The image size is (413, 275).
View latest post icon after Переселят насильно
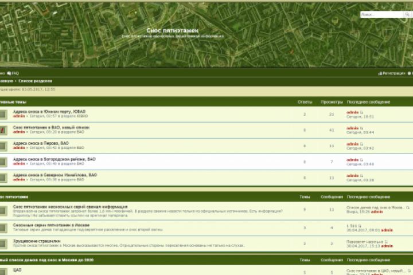pyautogui.click(x=386, y=242)
